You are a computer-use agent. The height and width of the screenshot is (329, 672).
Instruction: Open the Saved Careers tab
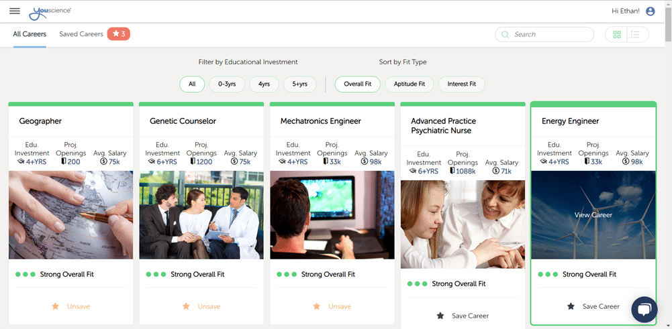click(x=81, y=34)
